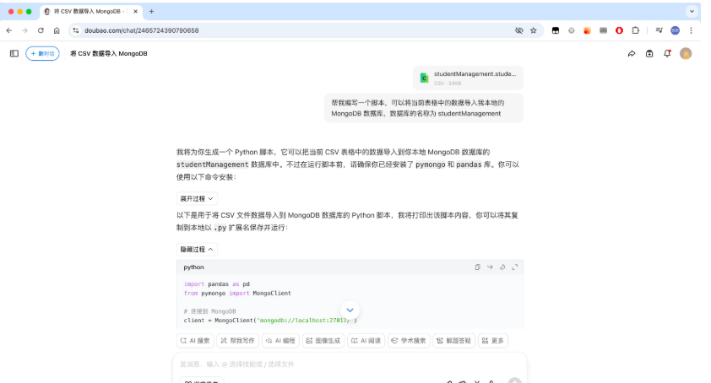
Task: Bookmark this page with the star
Action: click(x=534, y=30)
